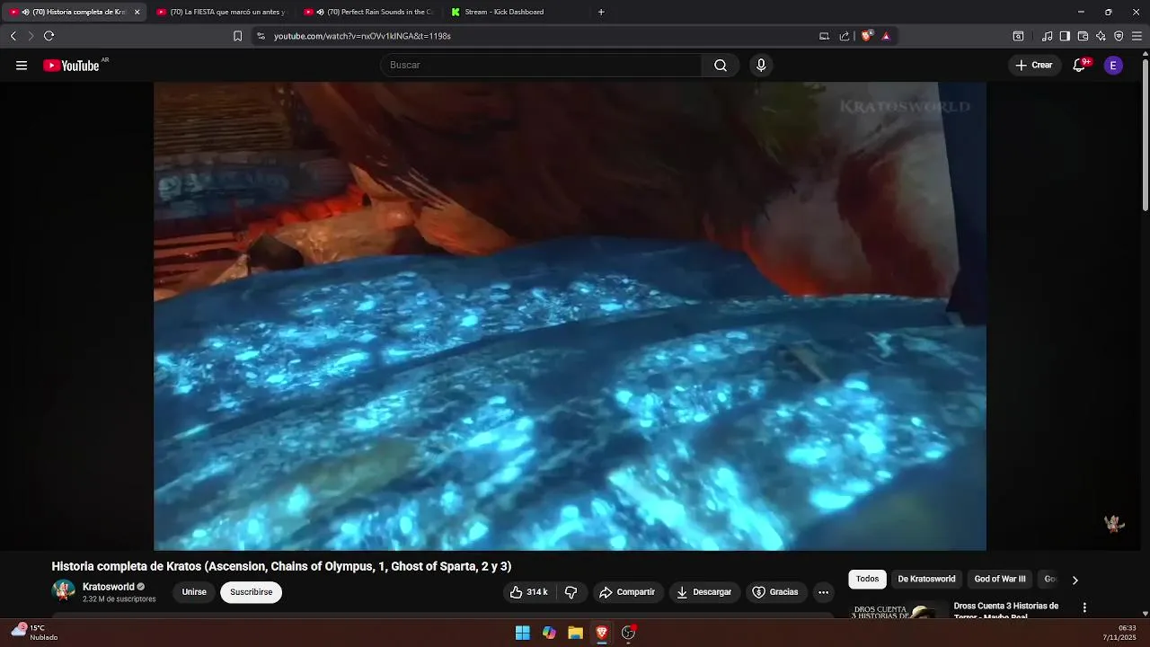The image size is (1150, 647).
Task: Open File Explorer from the taskbar
Action: tap(575, 633)
